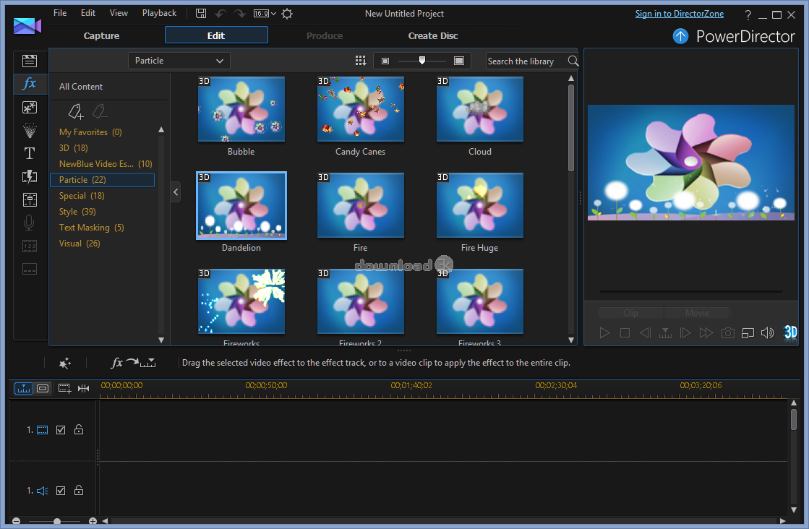Select the Fireworks effect thumbnail
This screenshot has width=809, height=529.
point(241,301)
